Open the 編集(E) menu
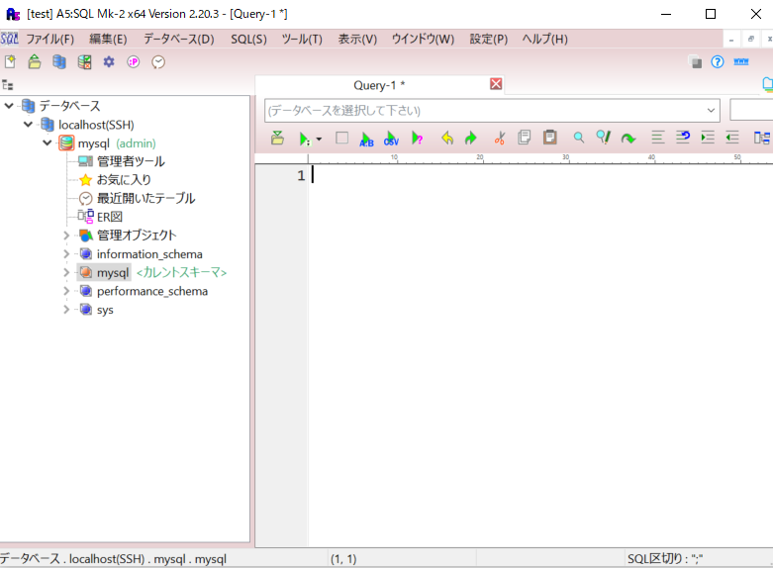This screenshot has width=773, height=568. click(108, 39)
